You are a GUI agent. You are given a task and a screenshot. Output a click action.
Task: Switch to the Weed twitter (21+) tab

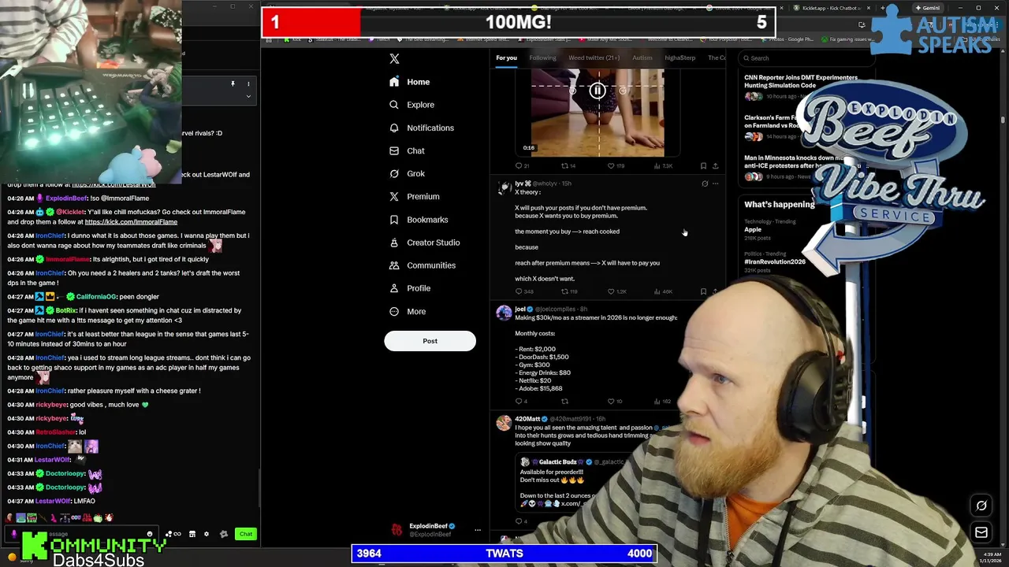(594, 57)
